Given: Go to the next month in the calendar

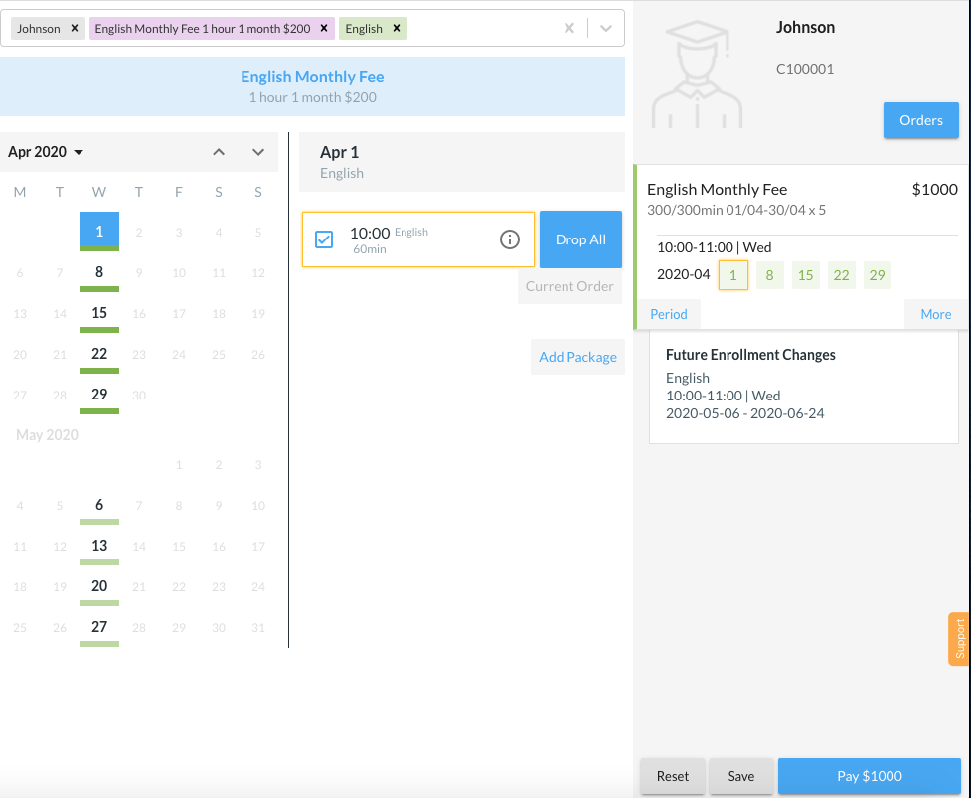Looking at the screenshot, I should 258,152.
